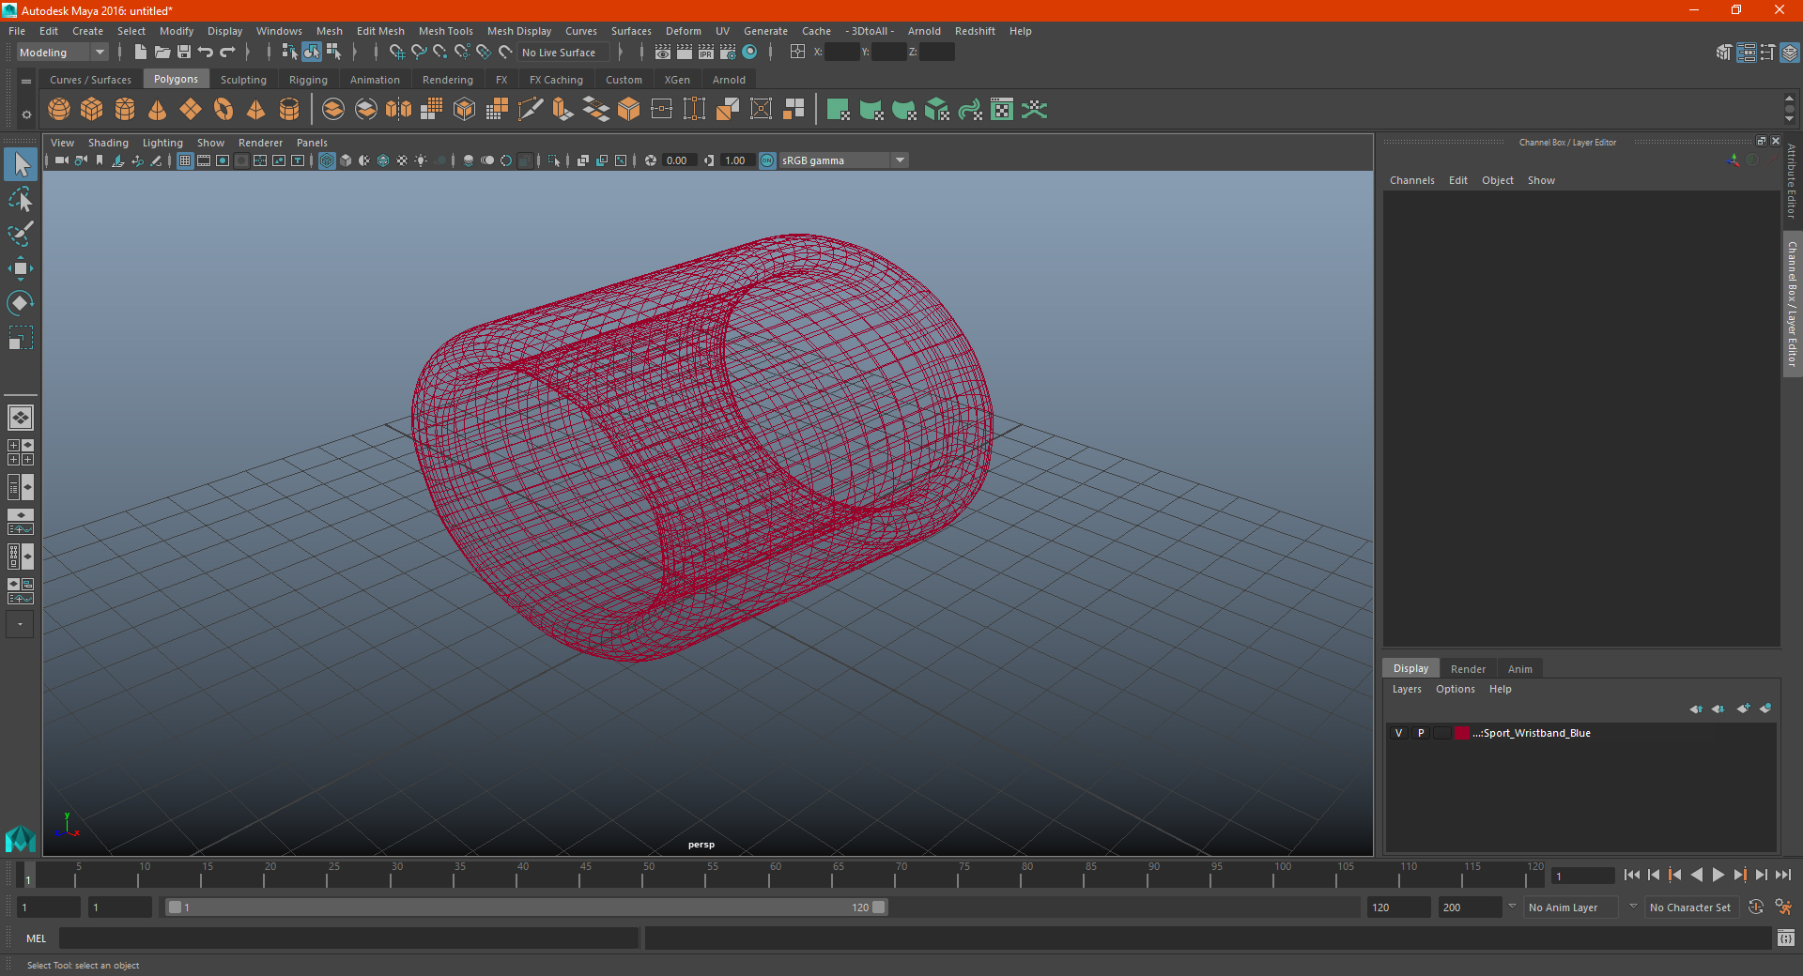
Task: Click the red color swatch of Sport_Wristband_Blue
Action: click(x=1462, y=733)
